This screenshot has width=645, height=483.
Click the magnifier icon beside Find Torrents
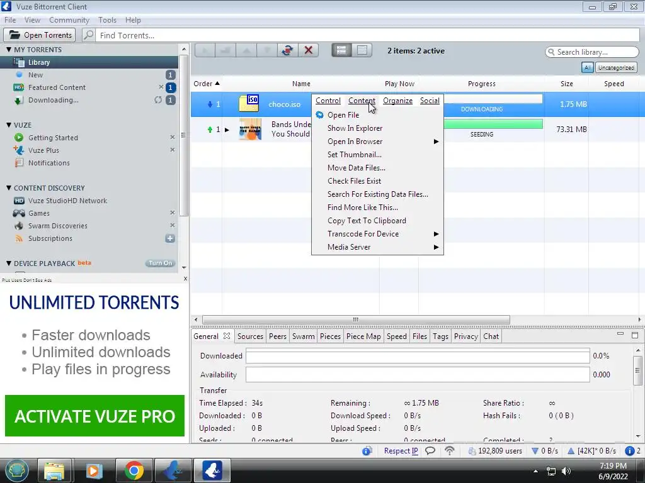coord(88,35)
